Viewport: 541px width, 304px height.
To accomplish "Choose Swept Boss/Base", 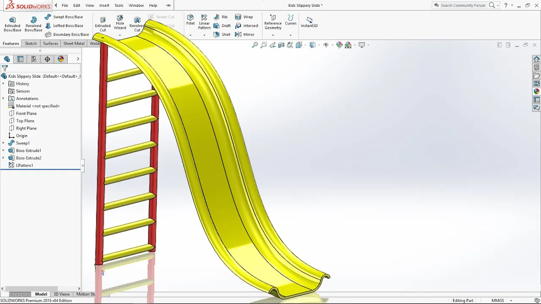I will [64, 17].
